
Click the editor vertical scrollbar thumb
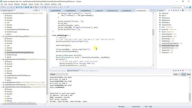tap(153, 32)
